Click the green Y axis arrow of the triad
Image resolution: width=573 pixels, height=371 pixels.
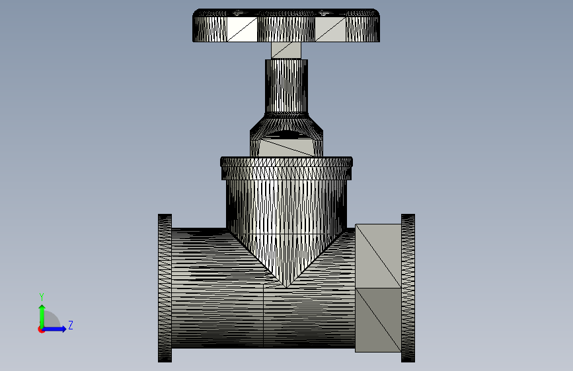click(x=42, y=316)
